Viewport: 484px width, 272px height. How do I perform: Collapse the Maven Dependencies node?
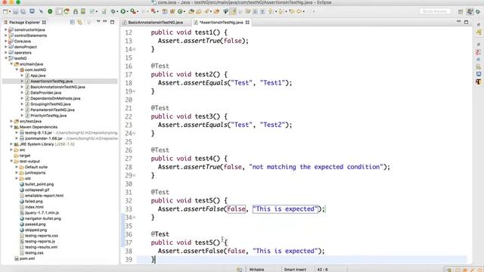pos(11,127)
